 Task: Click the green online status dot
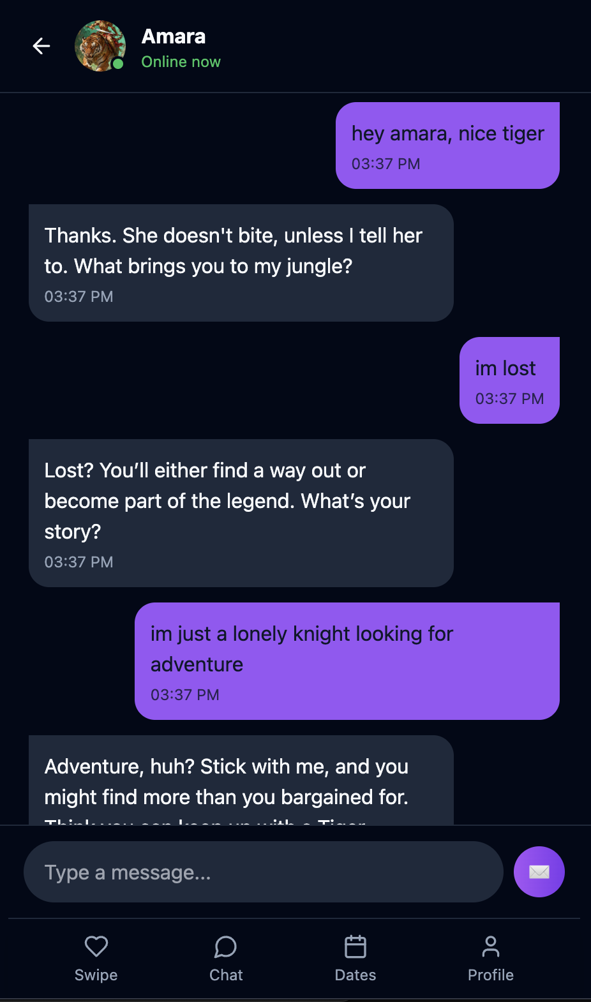click(x=118, y=64)
